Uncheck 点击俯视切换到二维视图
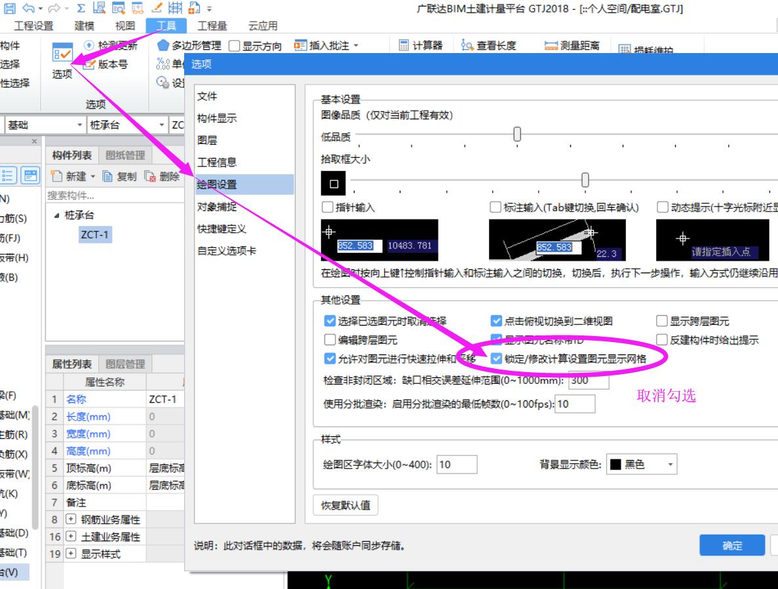This screenshot has height=589, width=778. coord(496,321)
